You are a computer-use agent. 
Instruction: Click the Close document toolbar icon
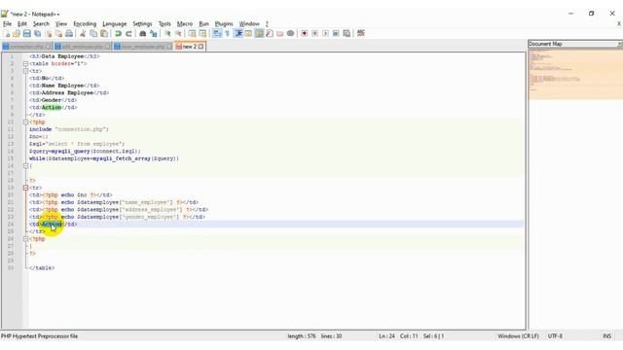[x=49, y=34]
